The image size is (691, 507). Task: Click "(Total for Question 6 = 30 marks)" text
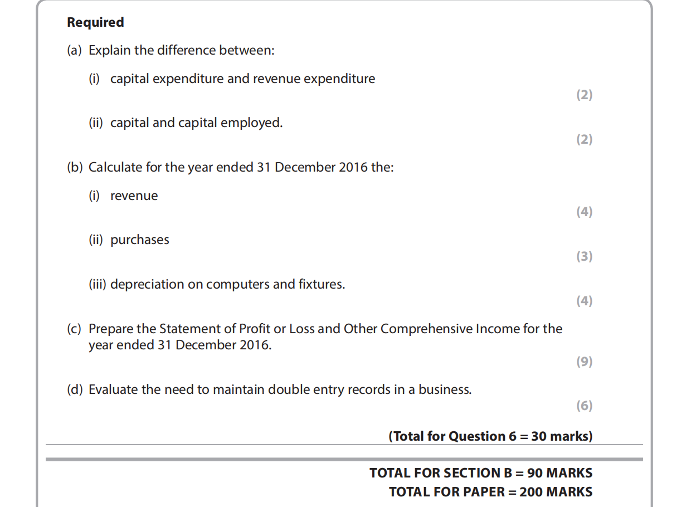(x=490, y=436)
